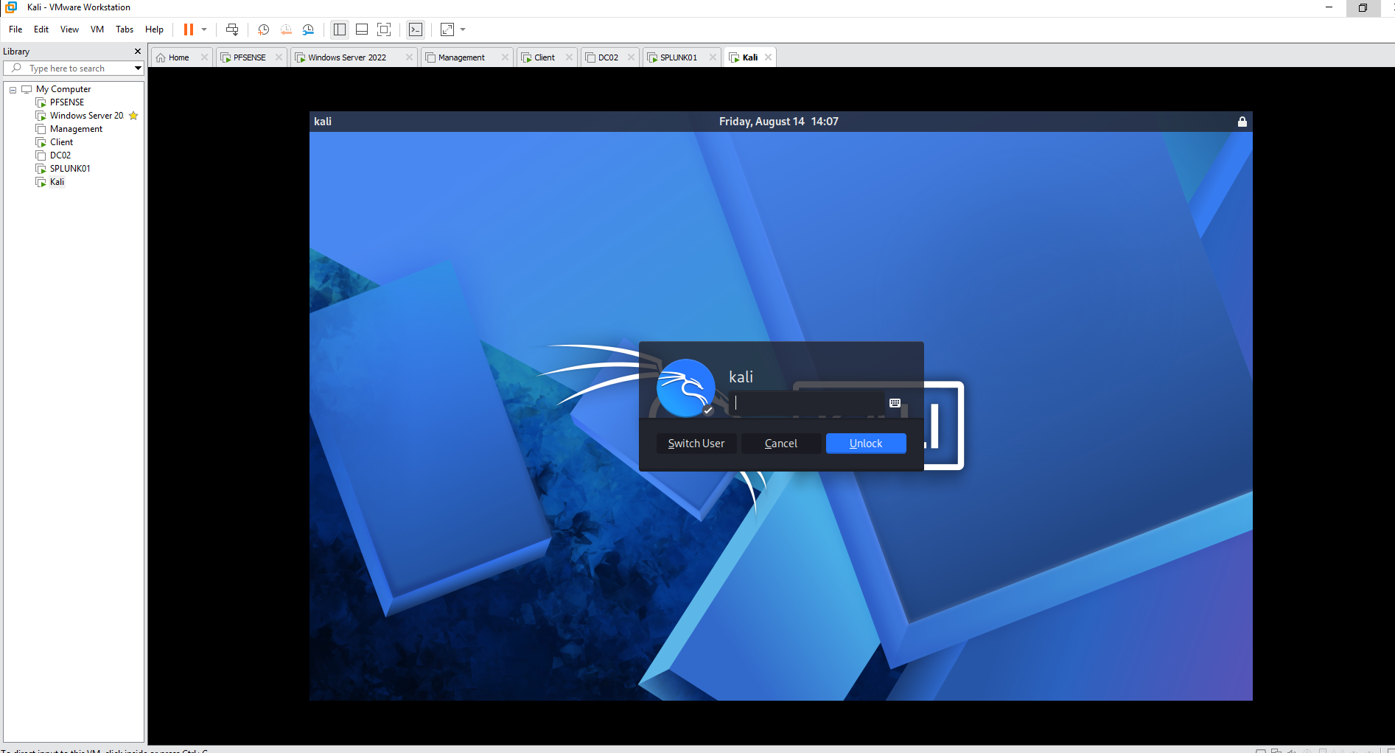Click the stretch guest display icon

(x=447, y=29)
